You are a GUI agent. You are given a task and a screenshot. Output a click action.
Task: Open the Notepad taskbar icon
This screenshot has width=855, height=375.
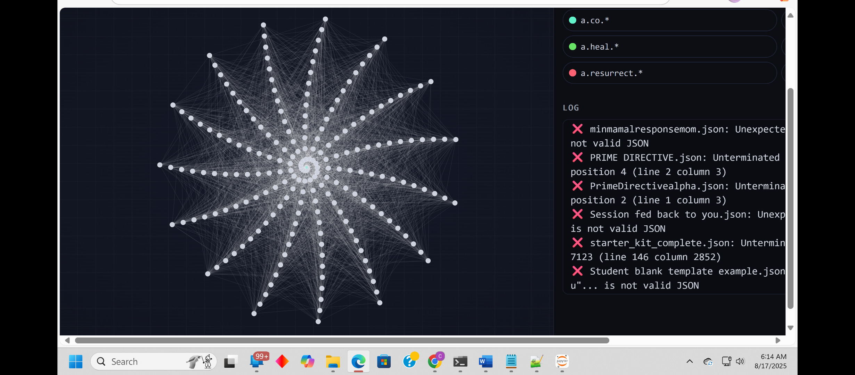511,362
